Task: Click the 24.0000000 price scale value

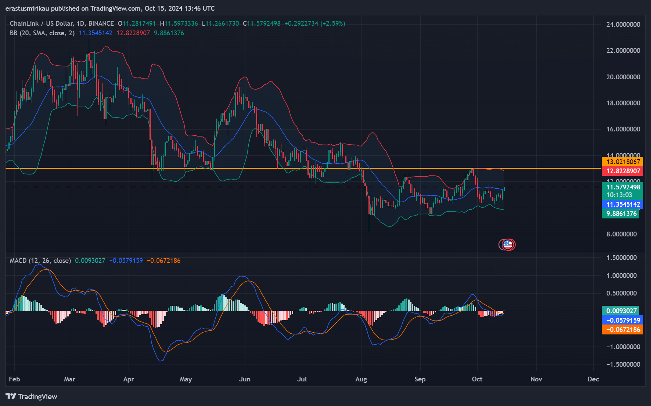Action: [623, 25]
